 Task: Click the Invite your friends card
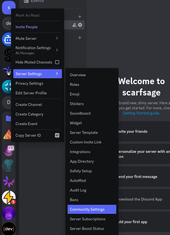point(144,131)
